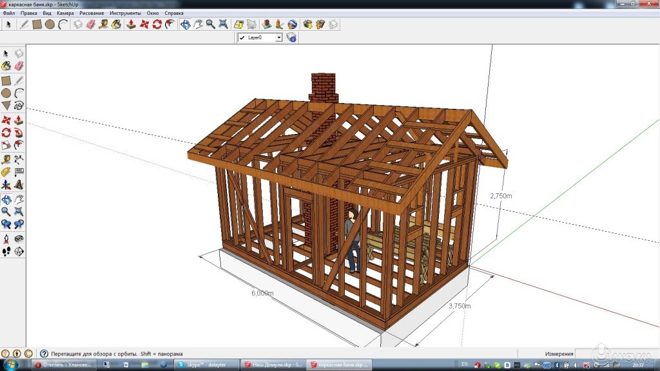Select the Polygon tool in left toolbar

(x=6, y=106)
